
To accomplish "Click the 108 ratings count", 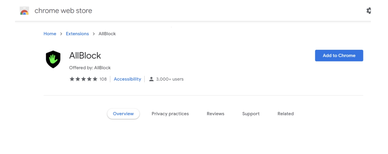I will click(103, 79).
